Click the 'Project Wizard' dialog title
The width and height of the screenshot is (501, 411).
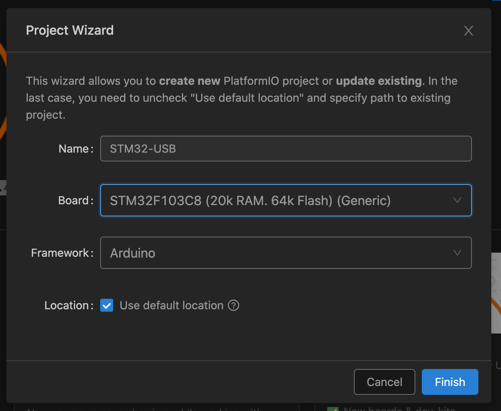coord(70,30)
